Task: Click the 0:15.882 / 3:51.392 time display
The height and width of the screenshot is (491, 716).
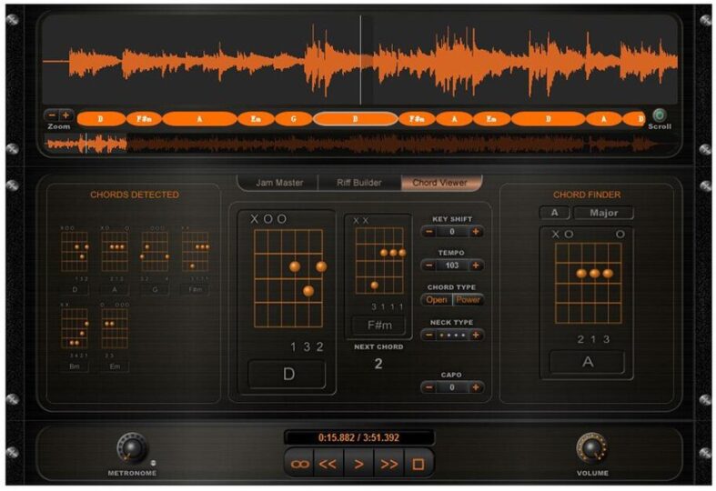Action: (359, 437)
